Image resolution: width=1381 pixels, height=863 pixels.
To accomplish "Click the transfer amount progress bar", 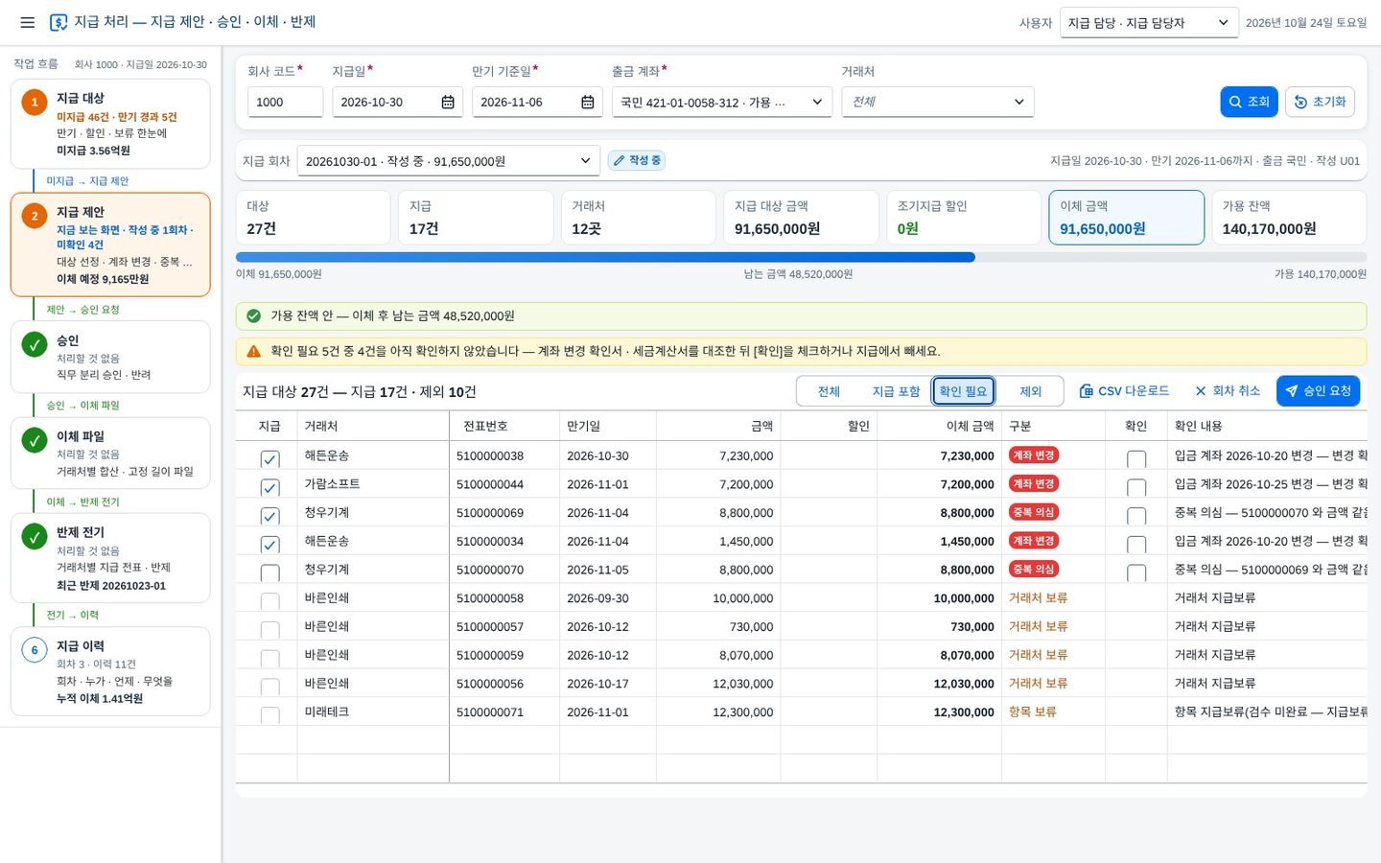I will 801,257.
